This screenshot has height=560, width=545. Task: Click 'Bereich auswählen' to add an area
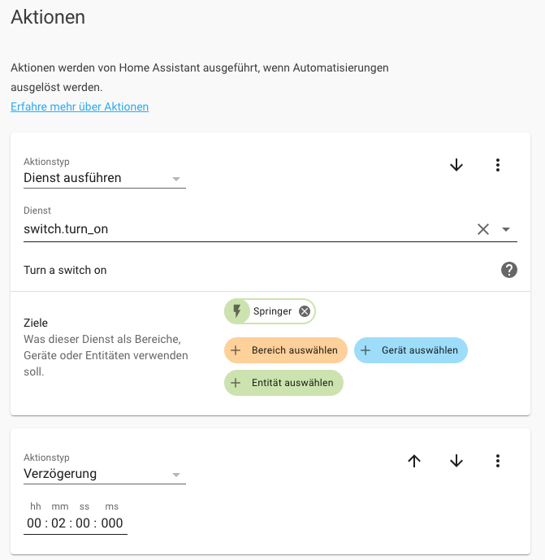click(x=286, y=350)
